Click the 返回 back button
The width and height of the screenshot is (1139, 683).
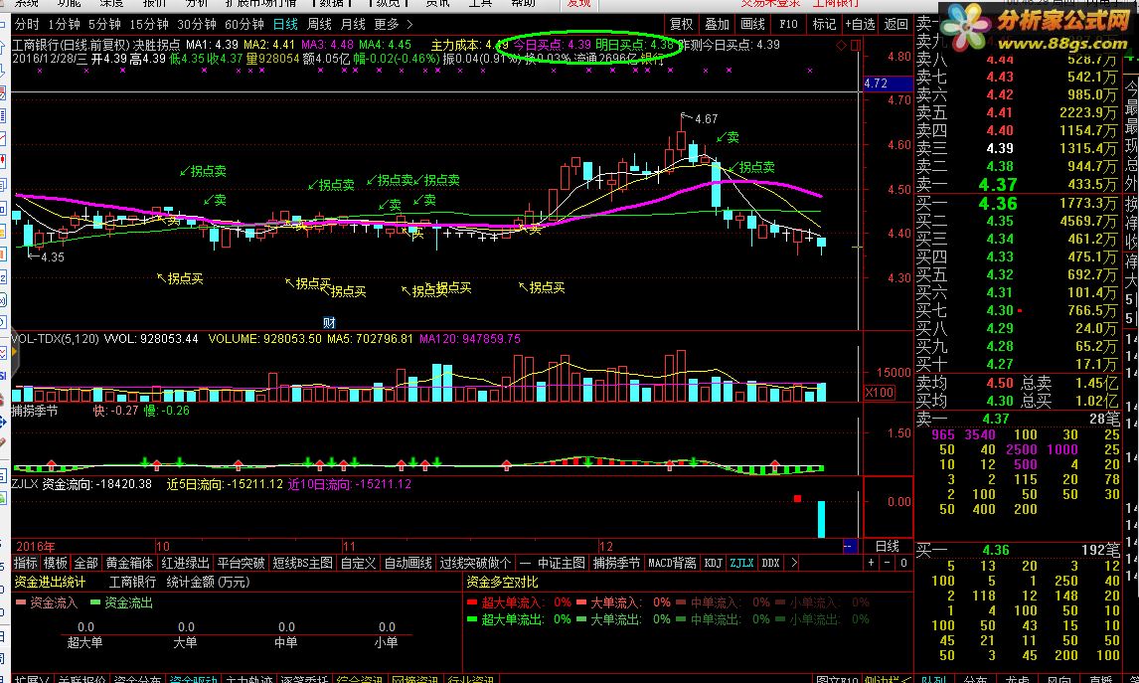[895, 24]
